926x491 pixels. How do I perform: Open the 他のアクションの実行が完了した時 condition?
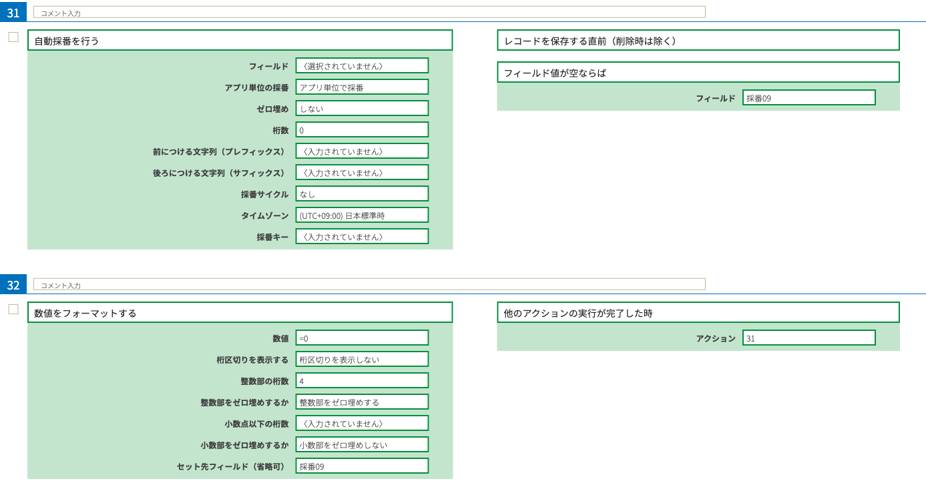click(698, 313)
